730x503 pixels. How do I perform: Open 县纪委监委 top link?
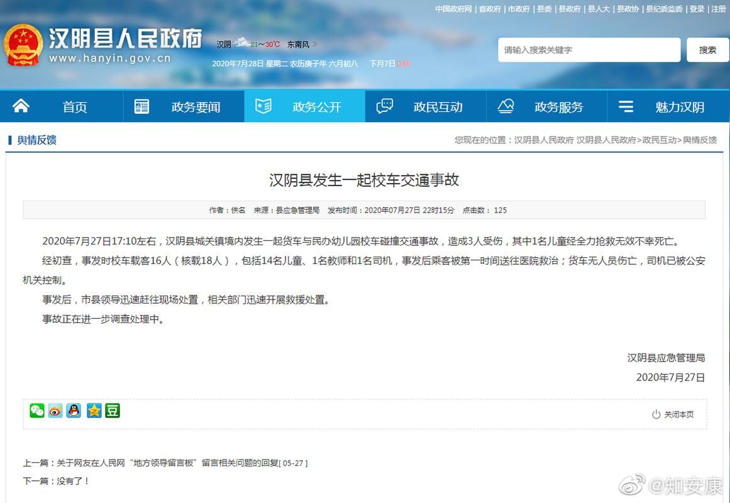[x=665, y=9]
